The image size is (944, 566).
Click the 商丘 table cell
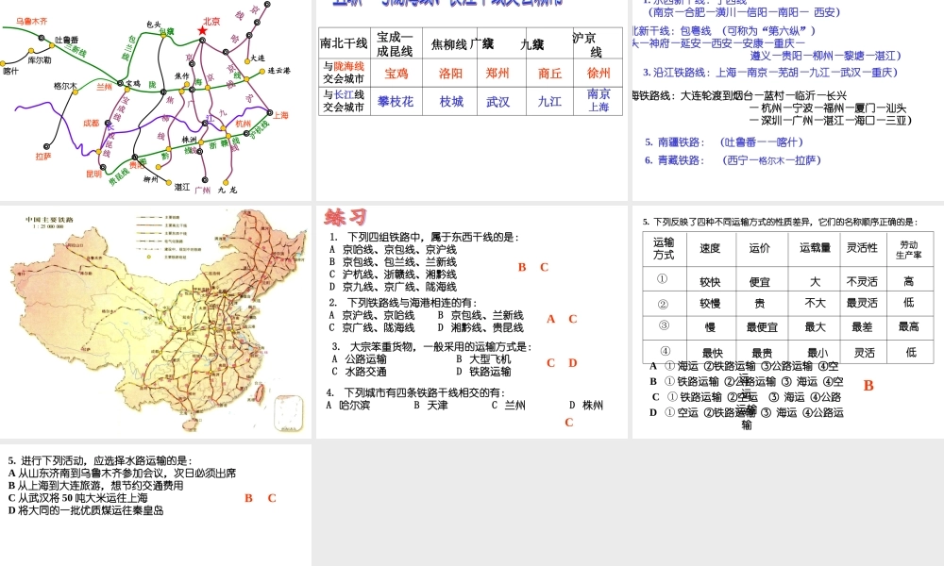tap(549, 74)
